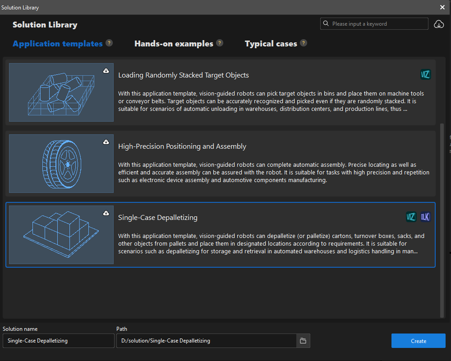Click help icon next to Typical cases
This screenshot has width=451, height=361.
(x=304, y=43)
